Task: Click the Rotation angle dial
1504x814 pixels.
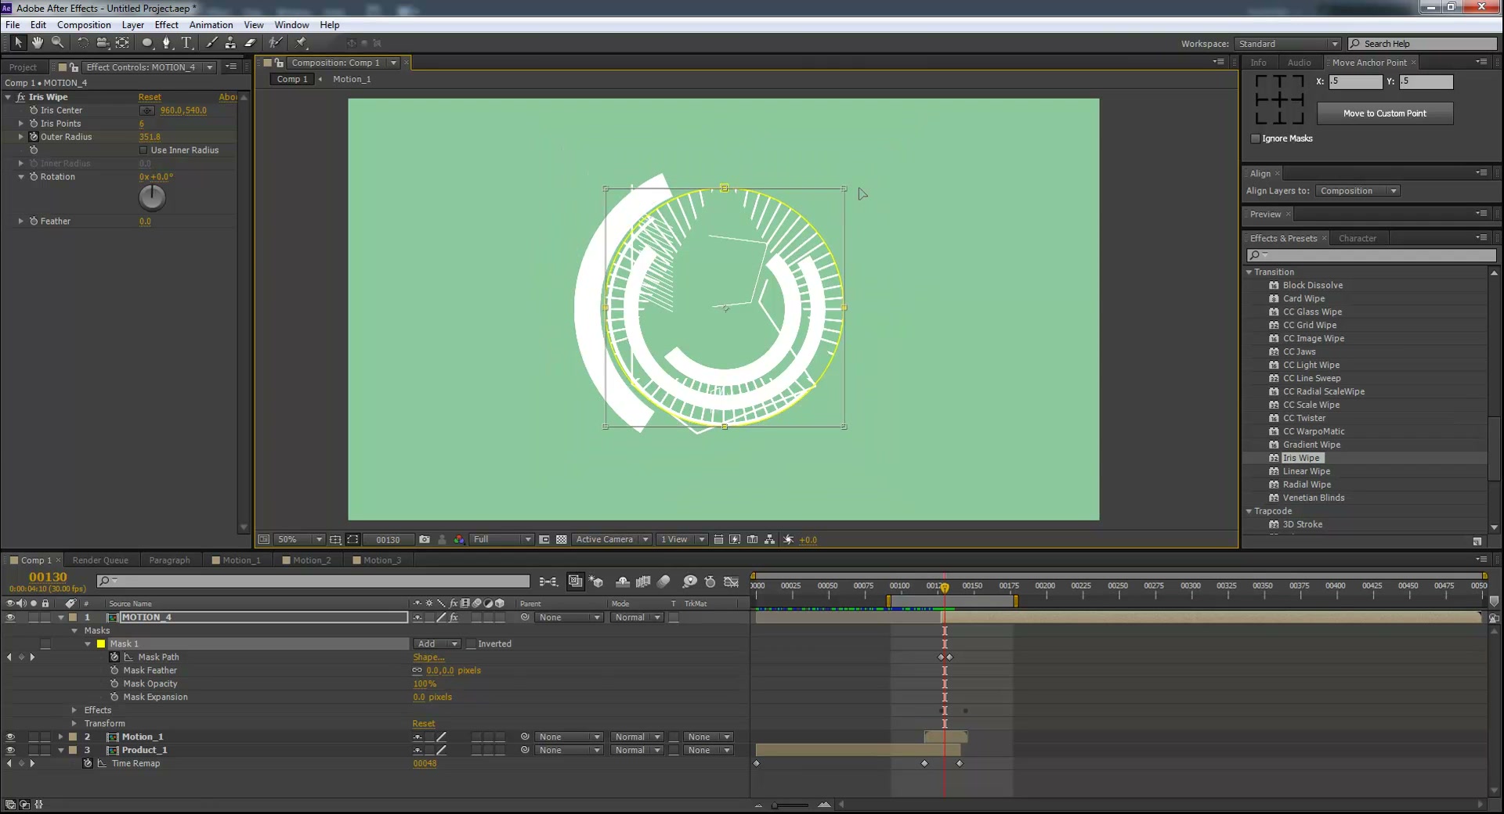Action: [152, 198]
